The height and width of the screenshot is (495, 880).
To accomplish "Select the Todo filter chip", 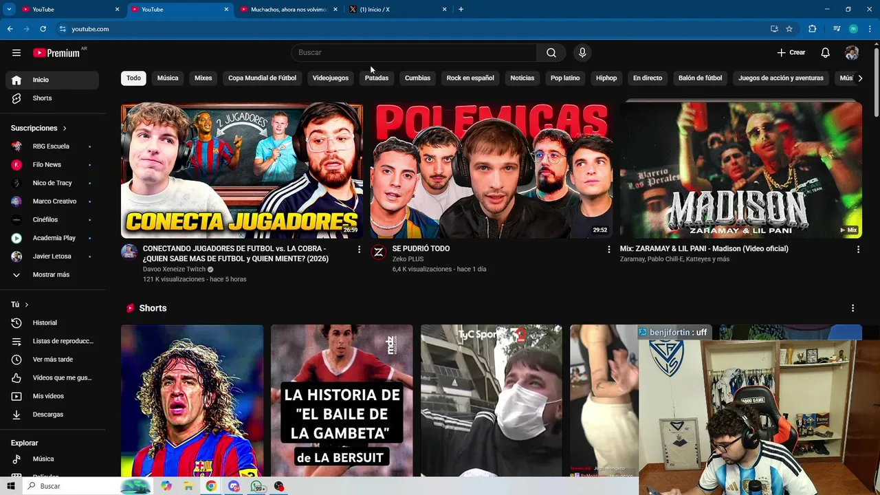I will (x=133, y=78).
